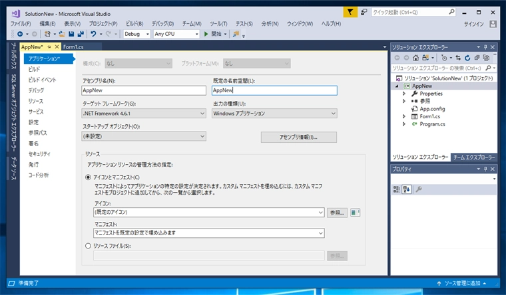
Task: Select the 署名 settings page
Action: tap(33, 144)
